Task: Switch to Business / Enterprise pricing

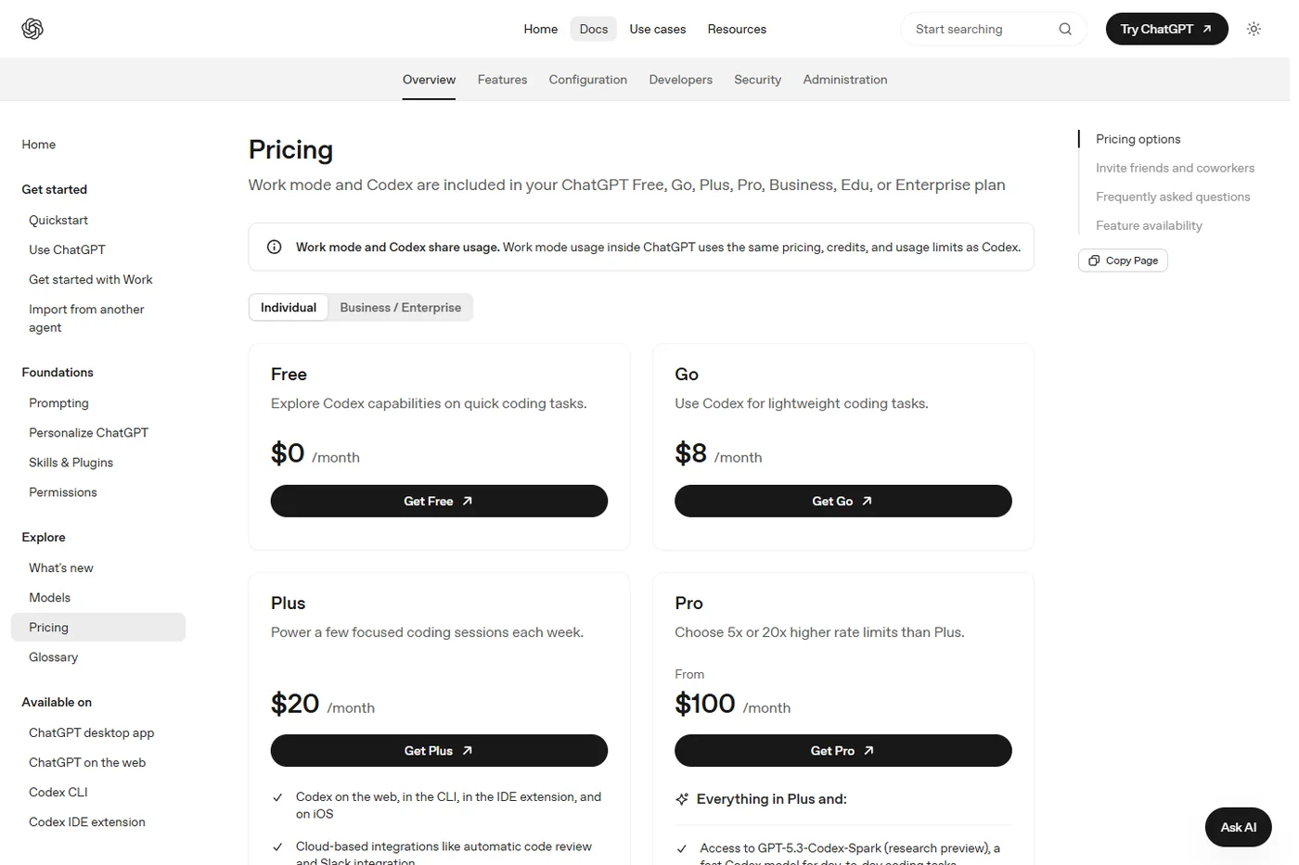Action: coord(400,308)
